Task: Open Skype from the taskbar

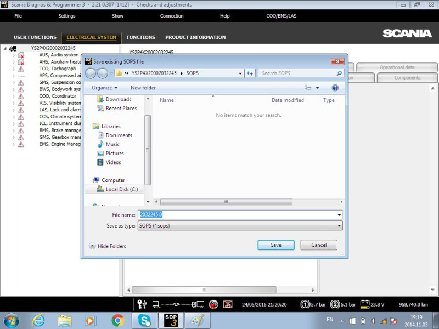Action: pos(144,320)
